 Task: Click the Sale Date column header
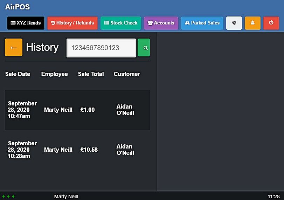18,74
